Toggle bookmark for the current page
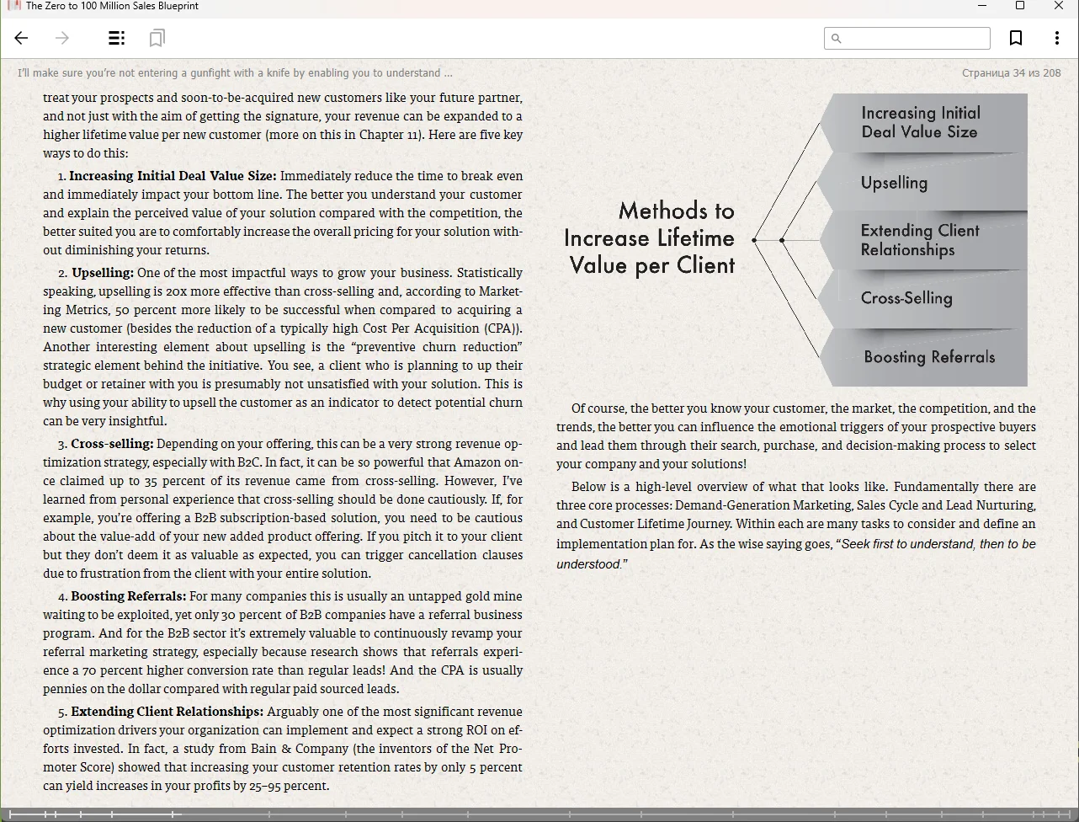The height and width of the screenshot is (822, 1079). (x=1016, y=38)
